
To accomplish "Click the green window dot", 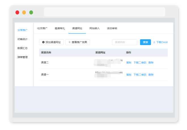I will 31,12.
